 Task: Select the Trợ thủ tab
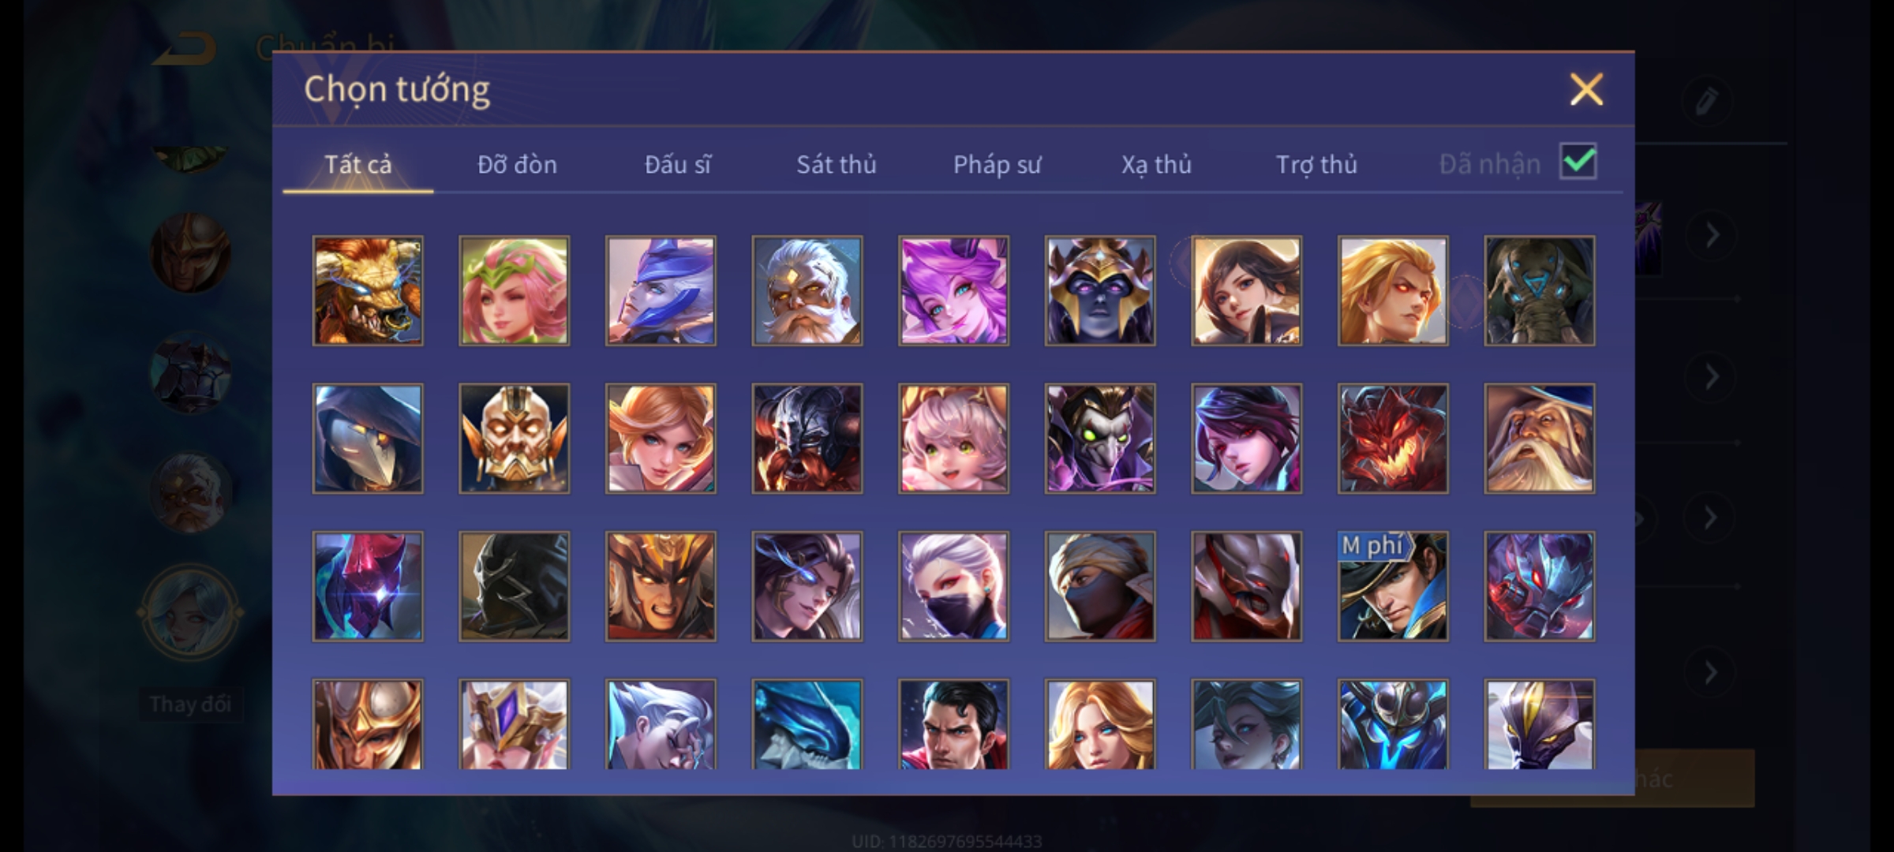1317,164
